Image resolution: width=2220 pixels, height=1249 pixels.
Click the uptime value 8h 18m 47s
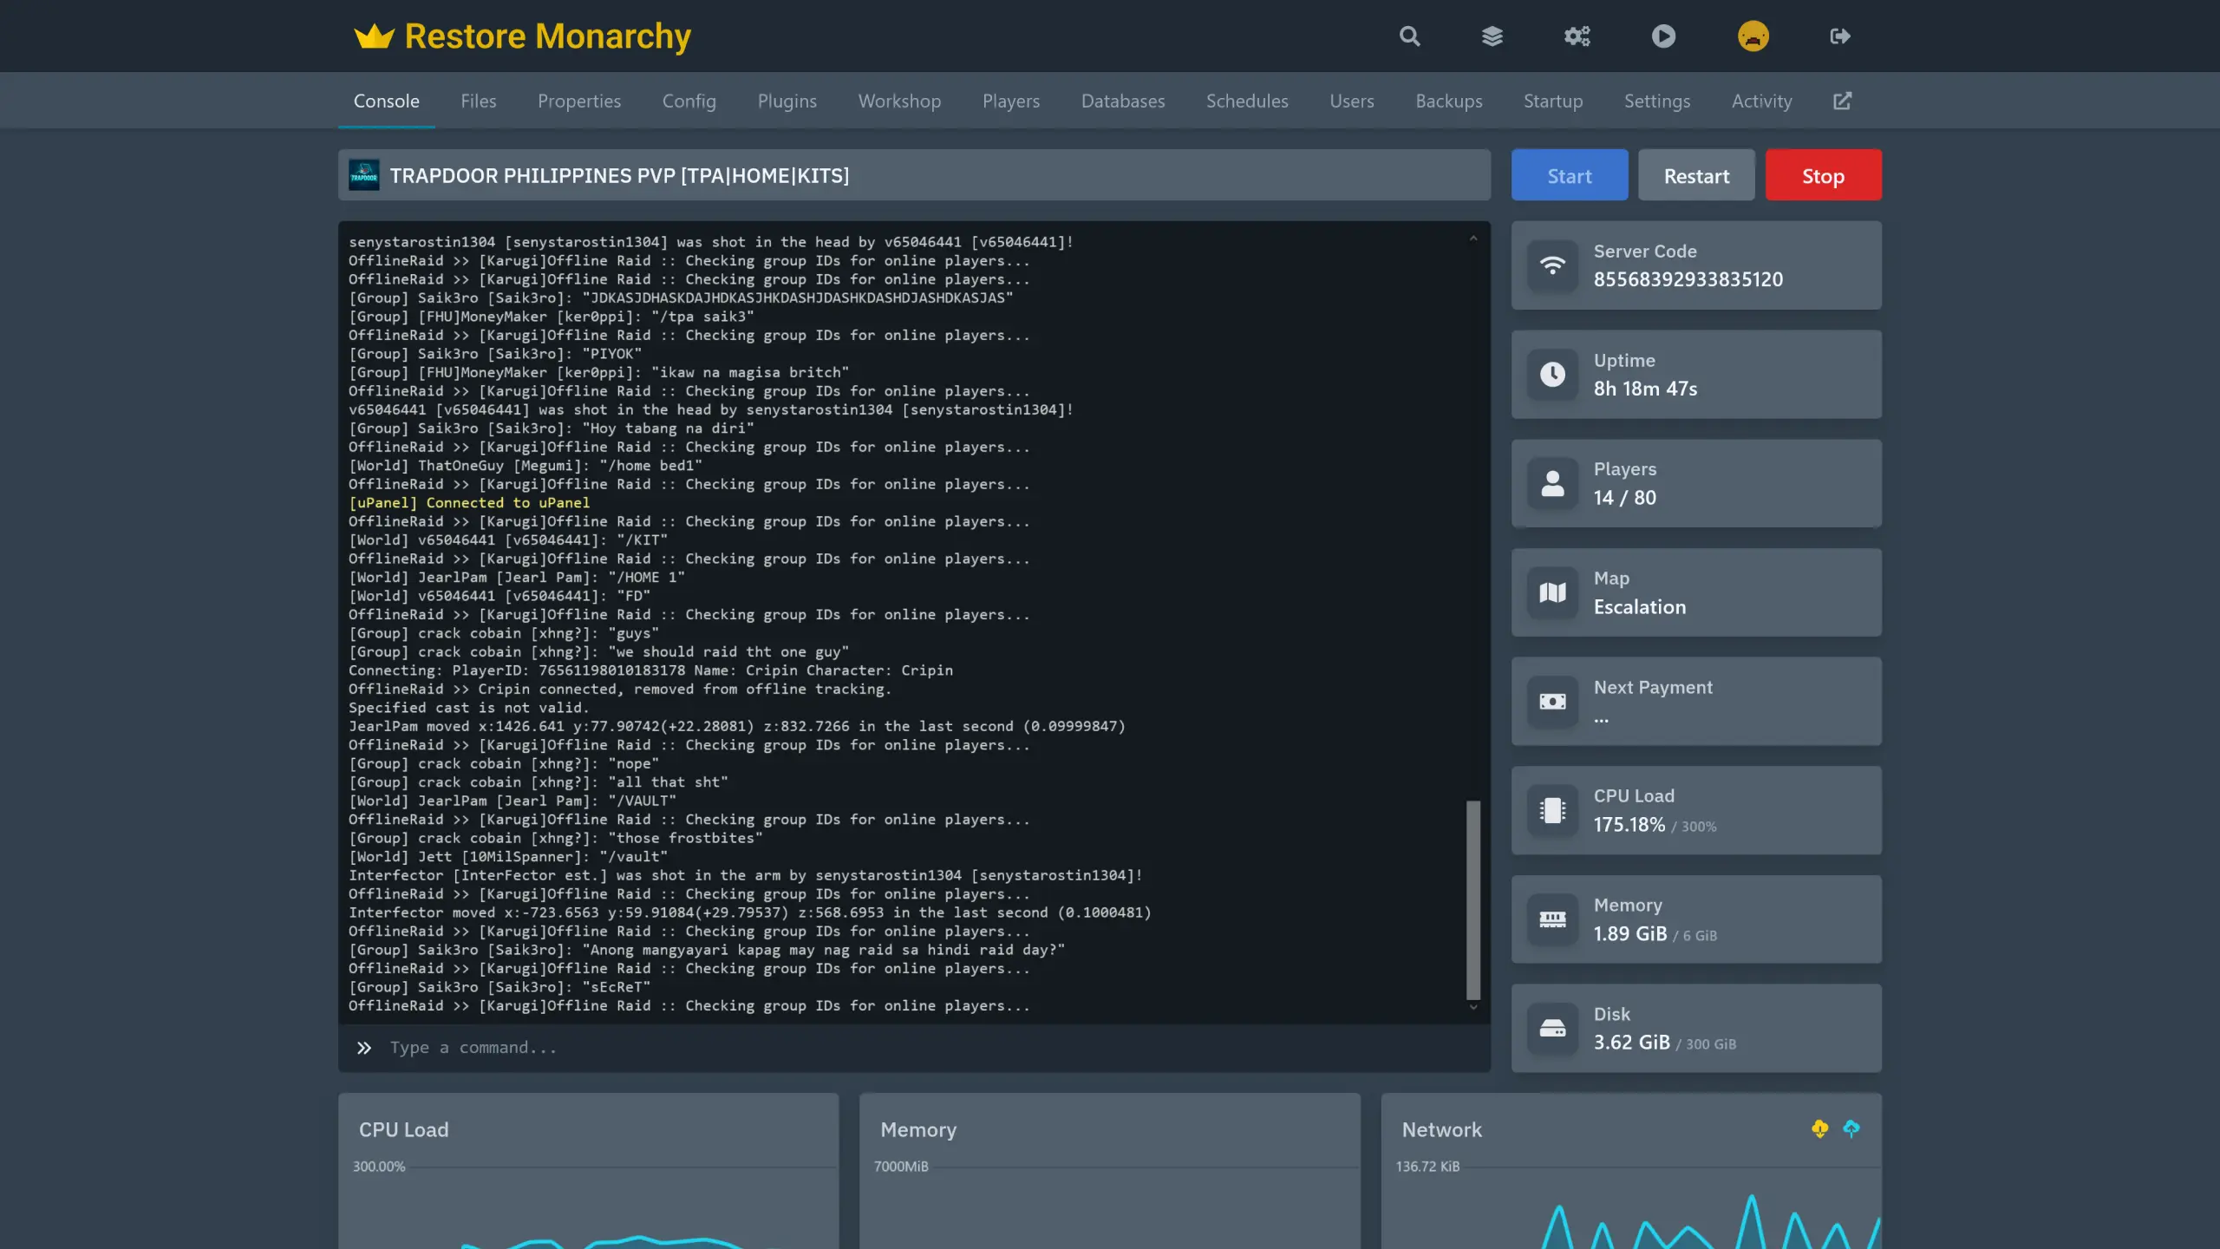click(x=1645, y=389)
